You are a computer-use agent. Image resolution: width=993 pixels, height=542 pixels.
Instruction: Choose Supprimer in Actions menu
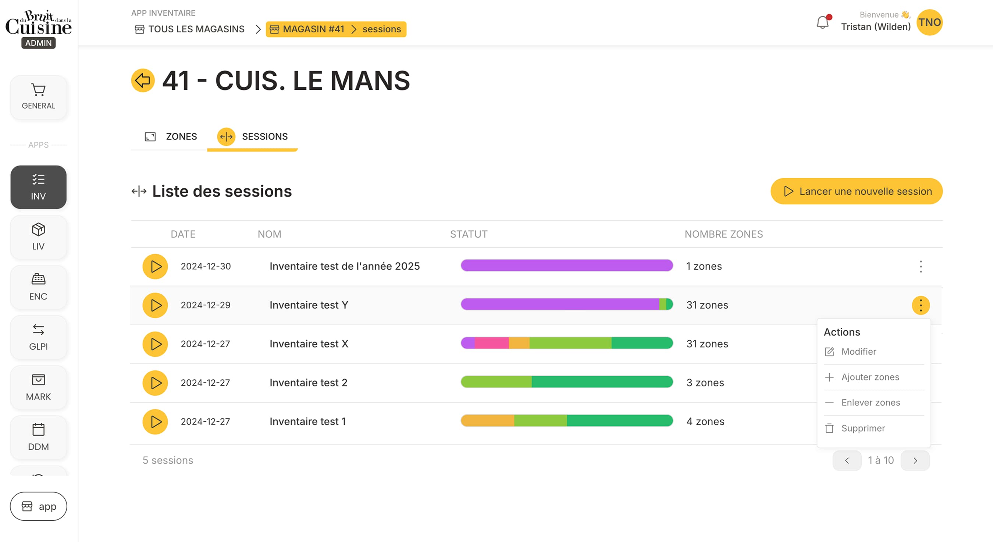874,429
